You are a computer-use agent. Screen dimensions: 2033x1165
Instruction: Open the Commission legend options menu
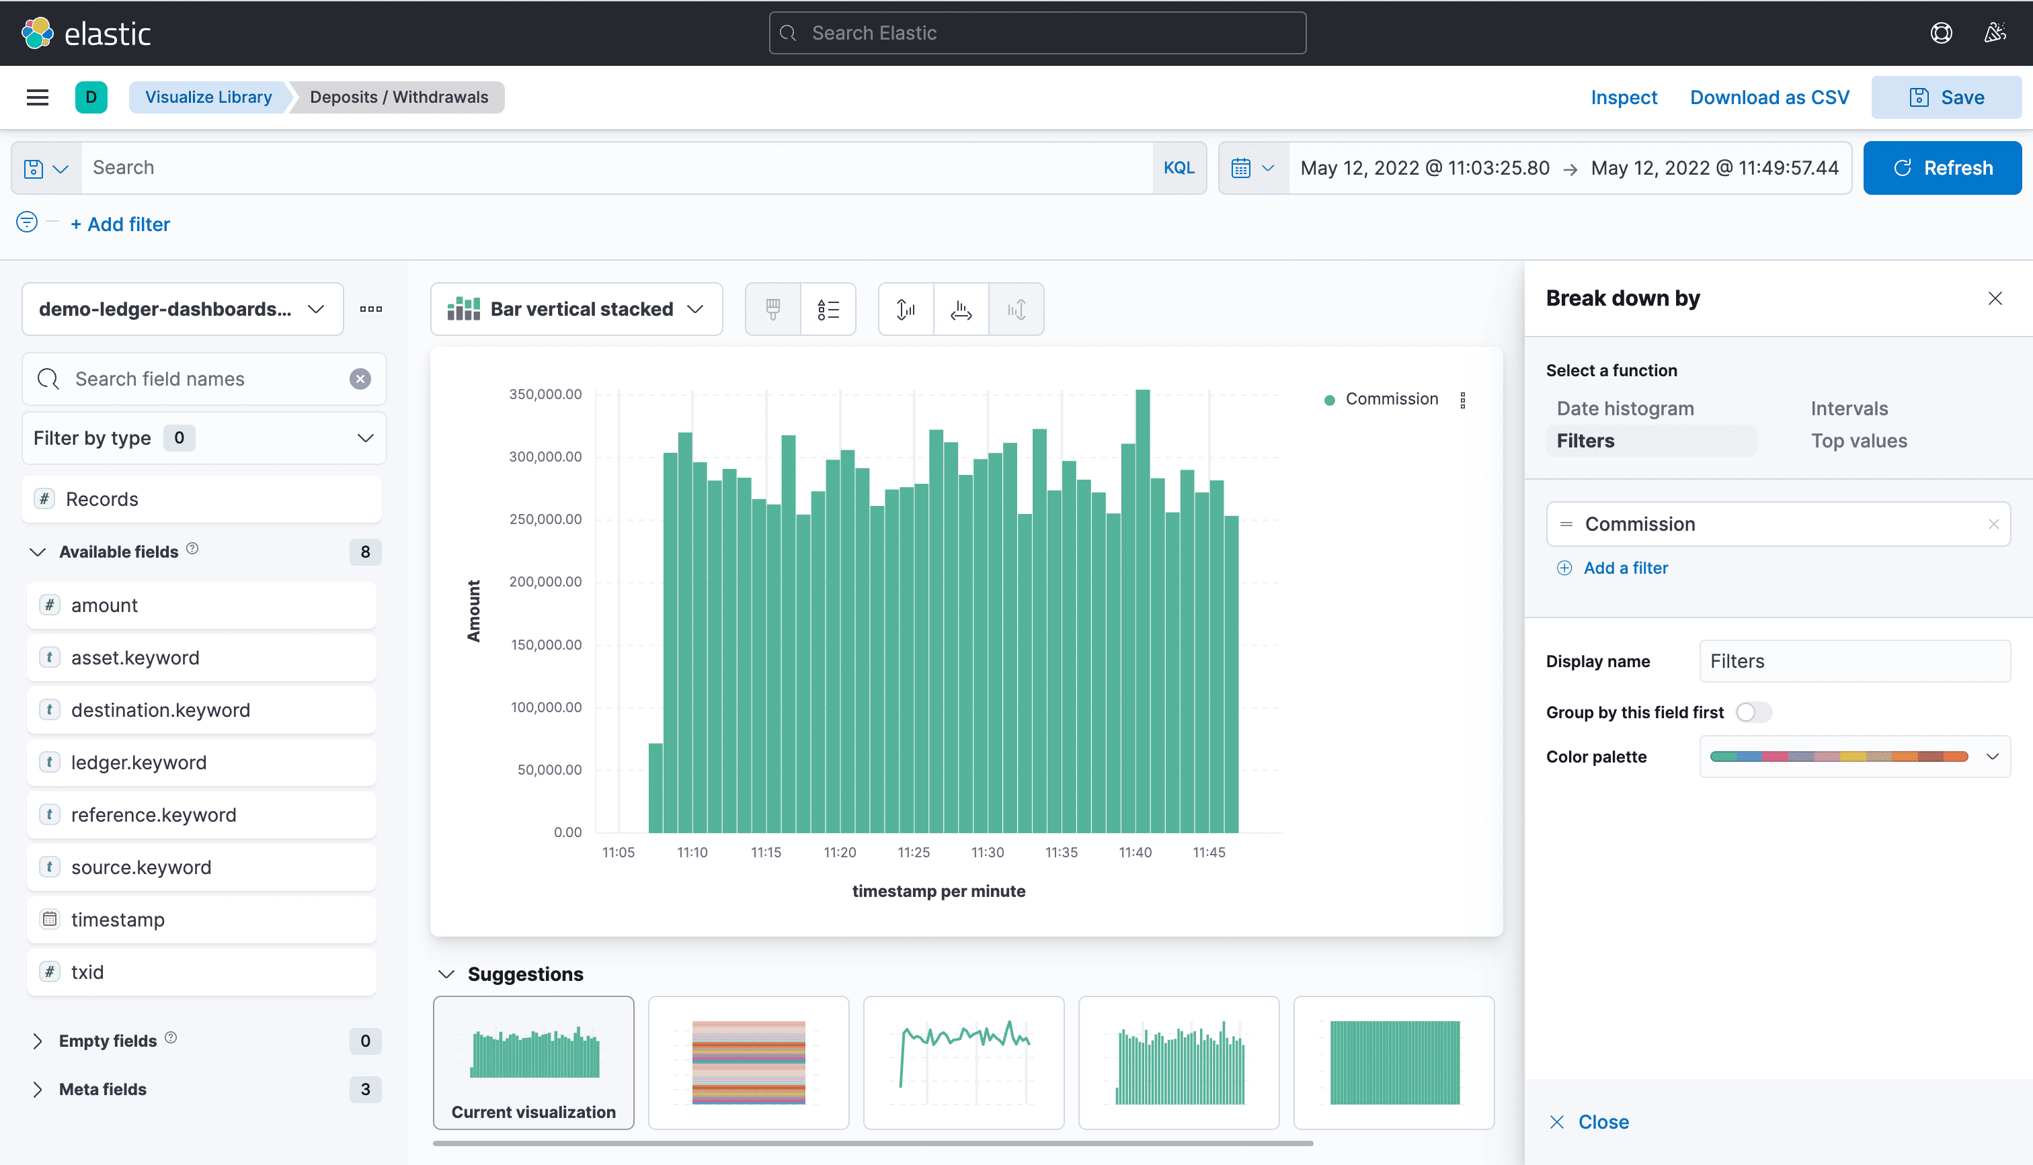coord(1462,399)
